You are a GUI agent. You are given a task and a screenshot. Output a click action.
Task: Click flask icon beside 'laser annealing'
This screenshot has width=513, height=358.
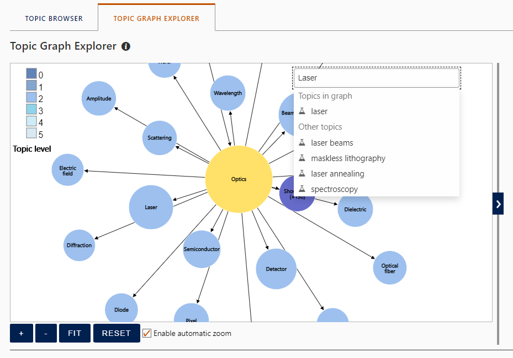point(302,174)
